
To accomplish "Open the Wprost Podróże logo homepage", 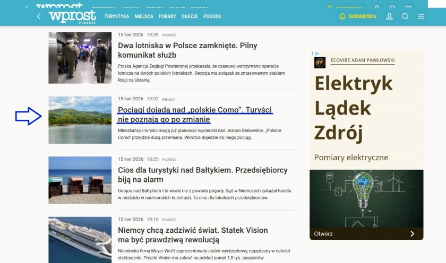I will pos(72,17).
